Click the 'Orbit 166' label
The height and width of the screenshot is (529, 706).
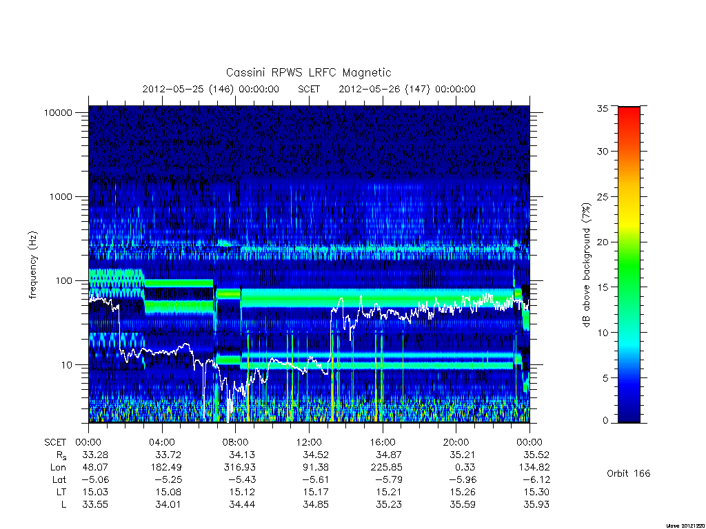[629, 474]
